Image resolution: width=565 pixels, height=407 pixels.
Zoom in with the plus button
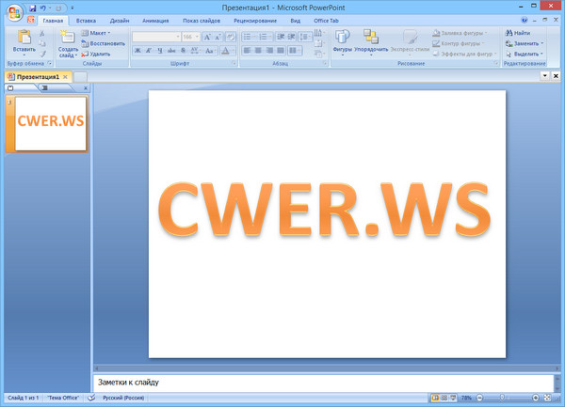(x=536, y=398)
